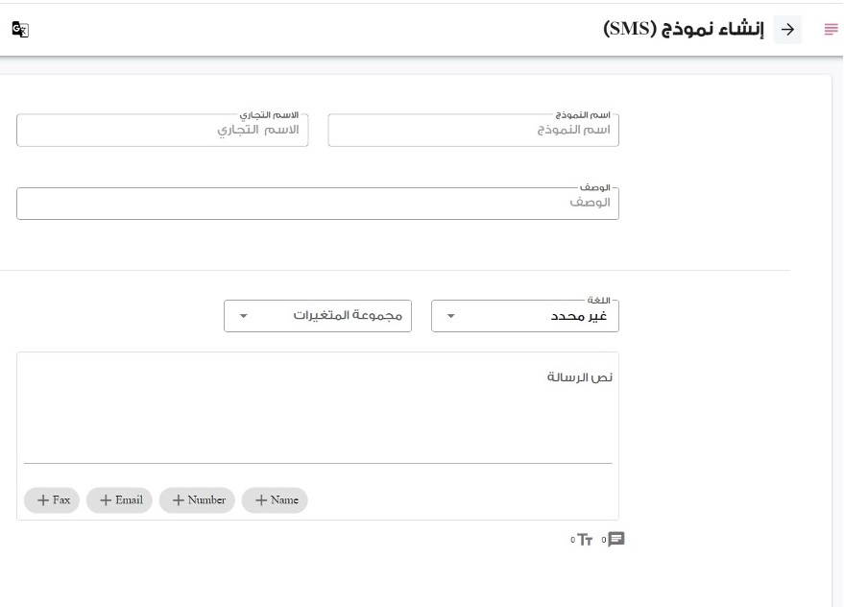Focus the الوصف description field
Viewport: 844px width, 607px height.
[318, 203]
